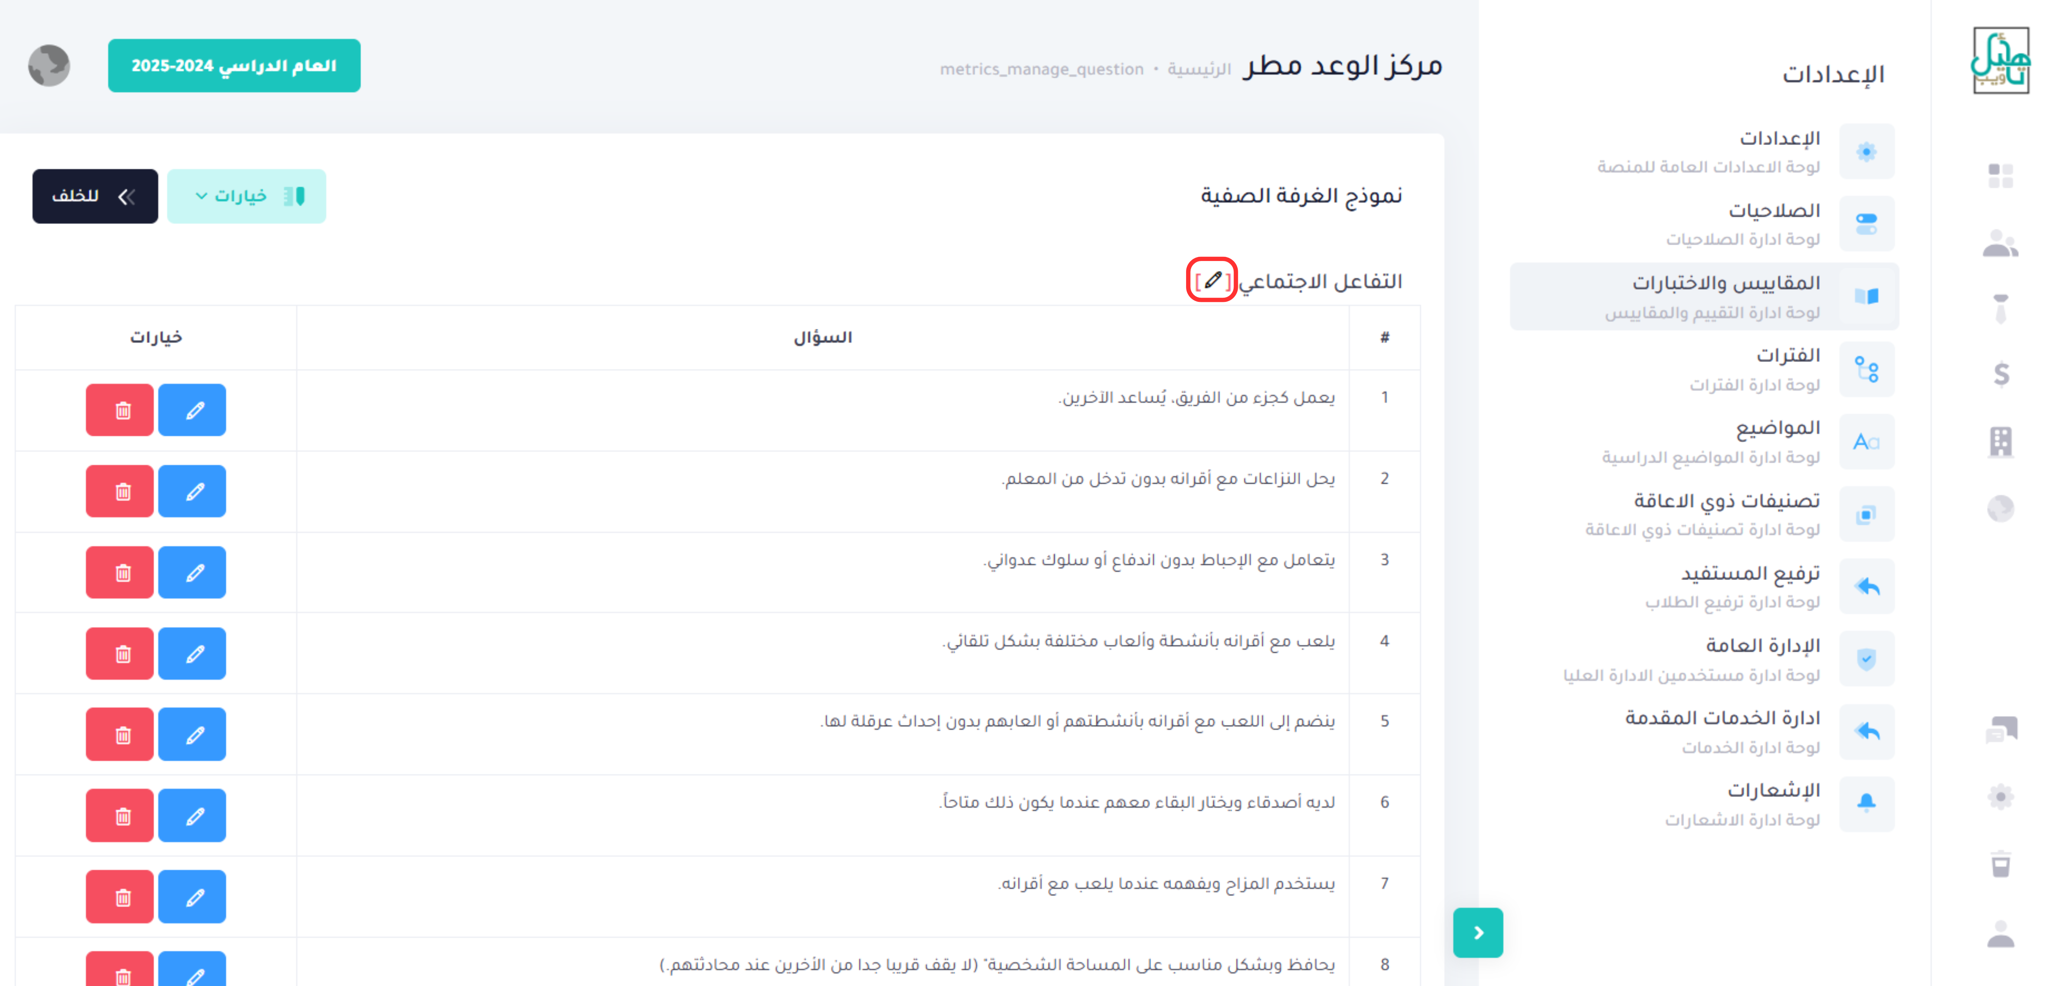Open the tie icon in the rail

coord(2001,308)
